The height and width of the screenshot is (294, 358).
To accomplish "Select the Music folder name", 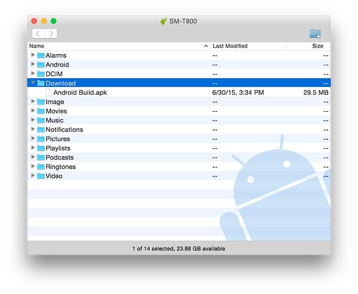I will pos(55,121).
